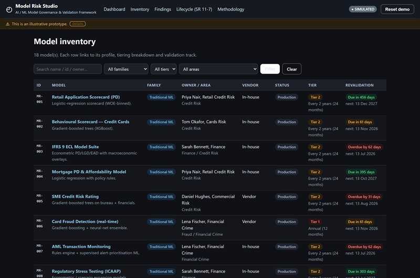
Task: Open the Dashboard nav item
Action: (114, 9)
